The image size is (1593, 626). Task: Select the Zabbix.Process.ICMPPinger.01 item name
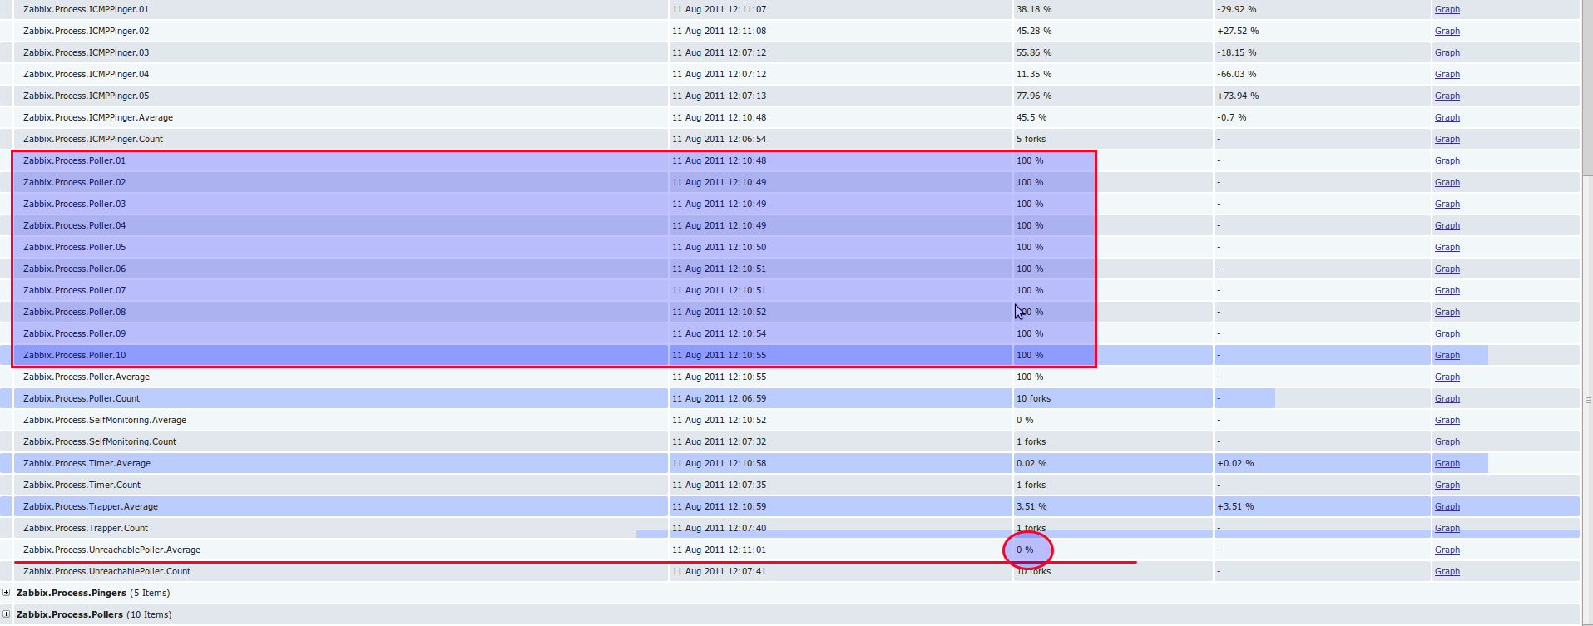click(x=86, y=9)
